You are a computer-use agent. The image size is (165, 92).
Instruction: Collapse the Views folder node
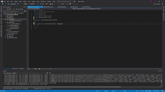6,30
